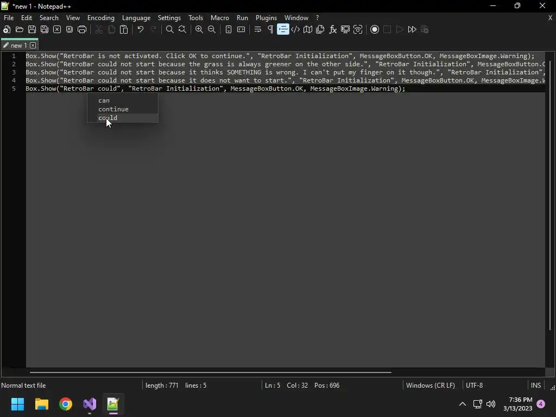Screen dimensions: 556x417
Task: Open the Edit menu
Action: pos(27,18)
